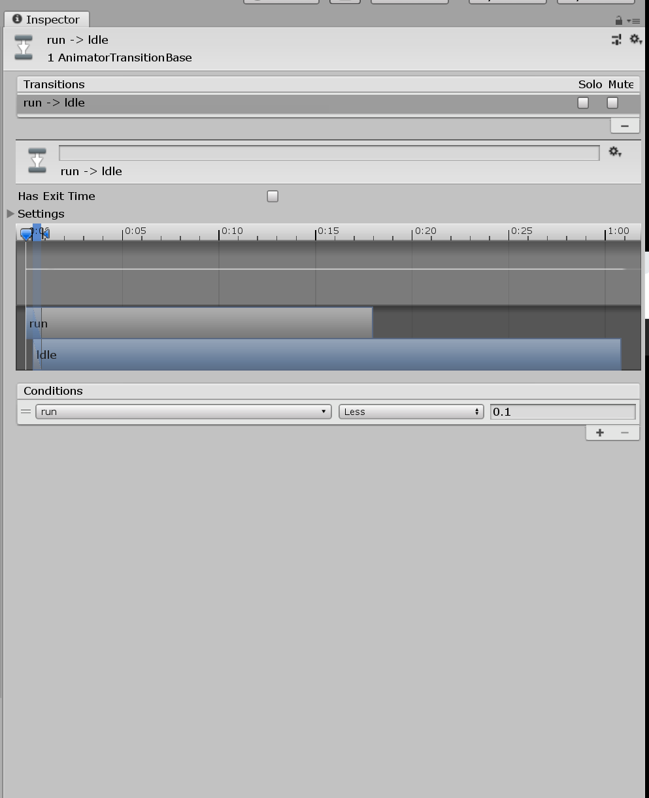The width and height of the screenshot is (649, 798).
Task: Expand the Settings foldout
Action: tap(10, 214)
